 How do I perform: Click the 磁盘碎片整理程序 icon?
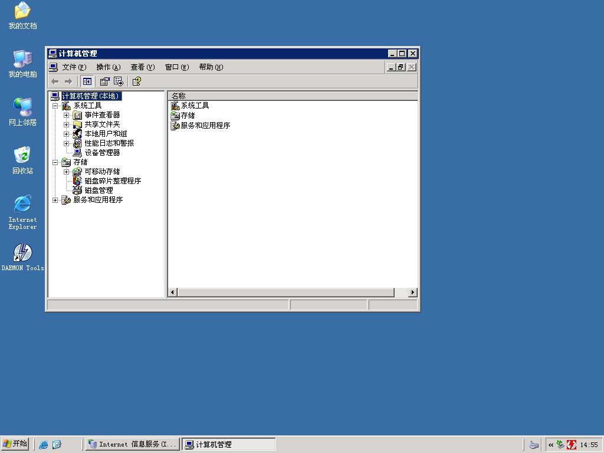pos(77,180)
